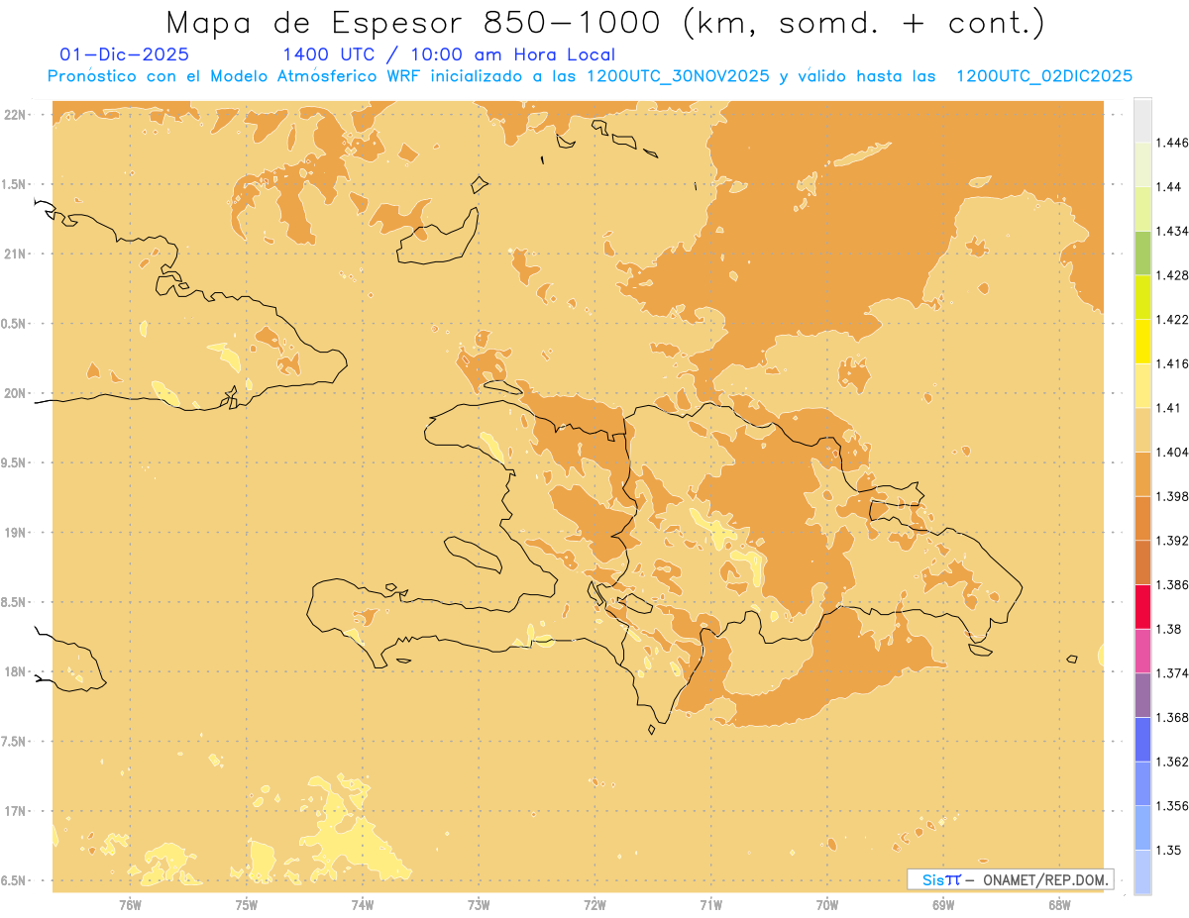The height and width of the screenshot is (918, 1189).
Task: Click the legend value '1.422'
Action: [x=1172, y=320]
